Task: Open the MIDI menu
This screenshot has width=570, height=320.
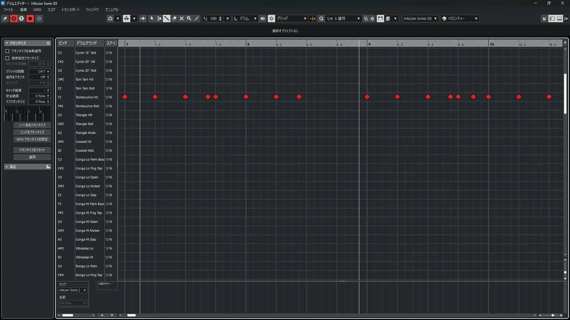Action: [x=37, y=9]
